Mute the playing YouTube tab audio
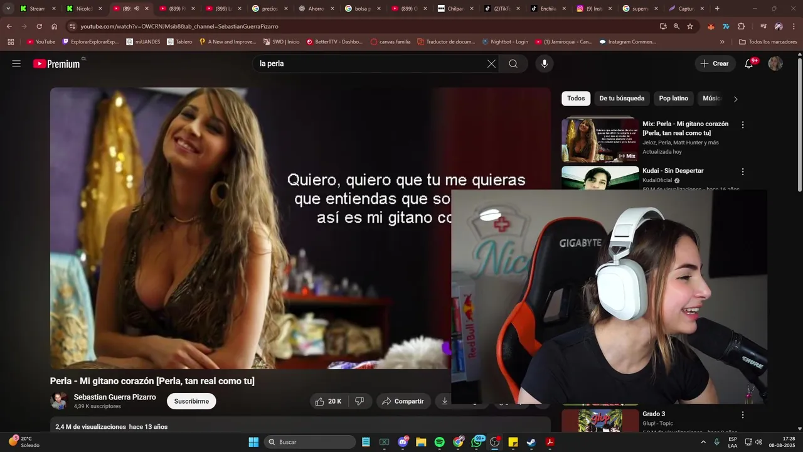 pos(136,9)
